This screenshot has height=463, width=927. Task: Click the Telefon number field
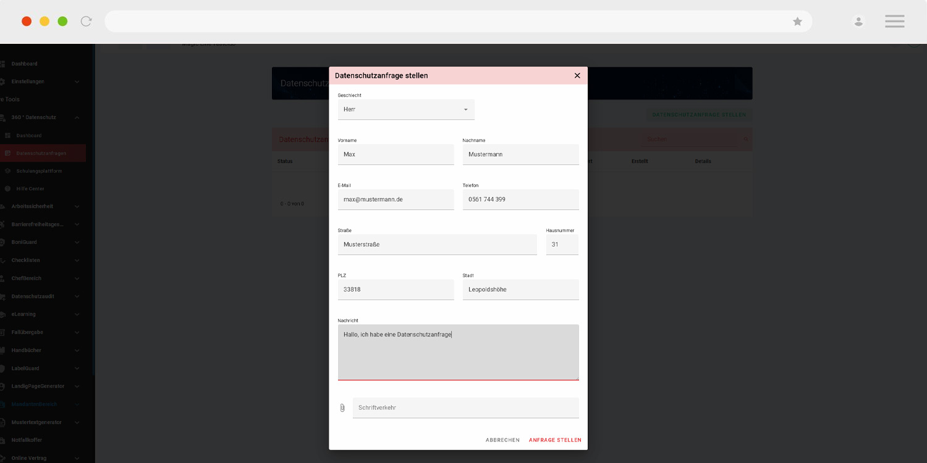pos(520,199)
